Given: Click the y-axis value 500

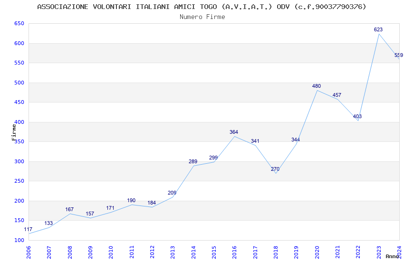Looking at the screenshot, I should click(19, 83).
